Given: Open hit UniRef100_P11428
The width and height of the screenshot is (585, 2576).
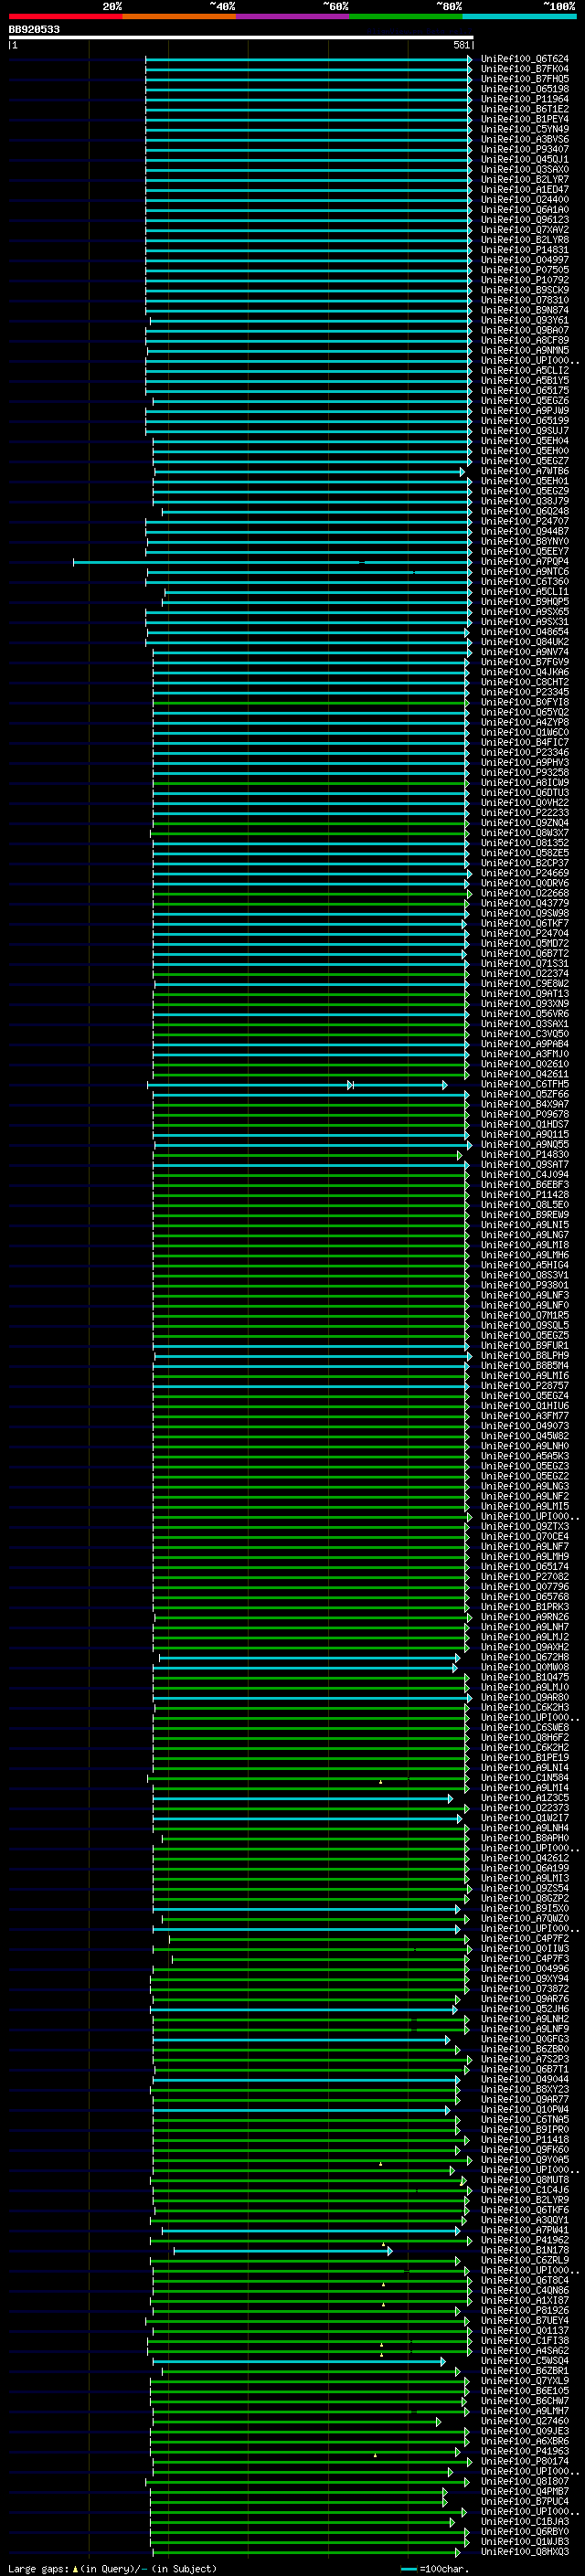Looking at the screenshot, I should coord(524,1195).
